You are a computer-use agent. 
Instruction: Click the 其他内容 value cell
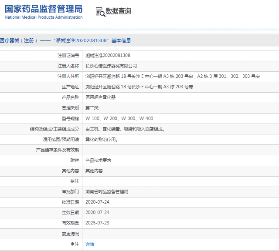pyautogui.click(x=94, y=171)
